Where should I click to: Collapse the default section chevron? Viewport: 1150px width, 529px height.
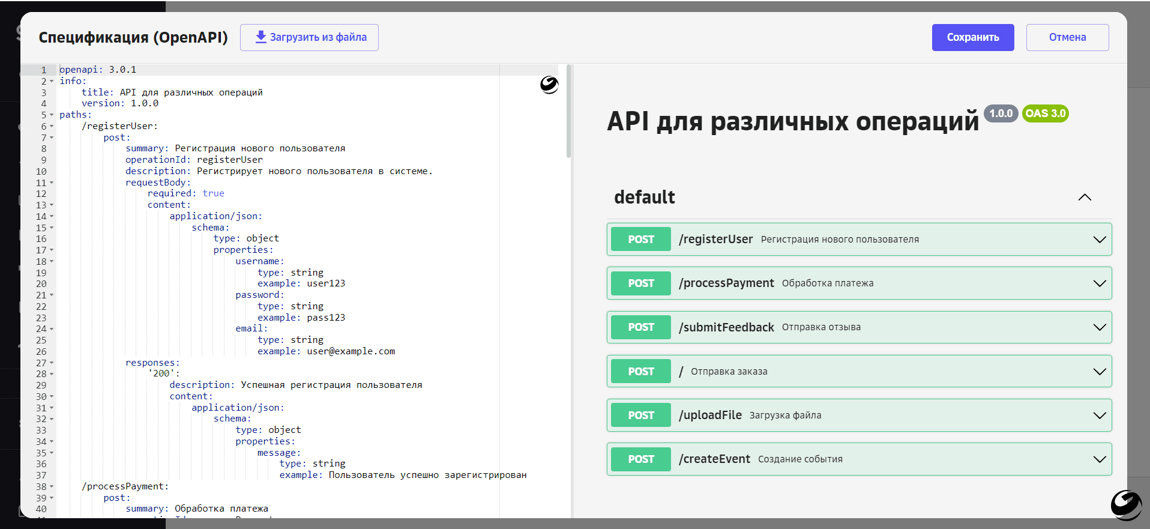point(1085,198)
